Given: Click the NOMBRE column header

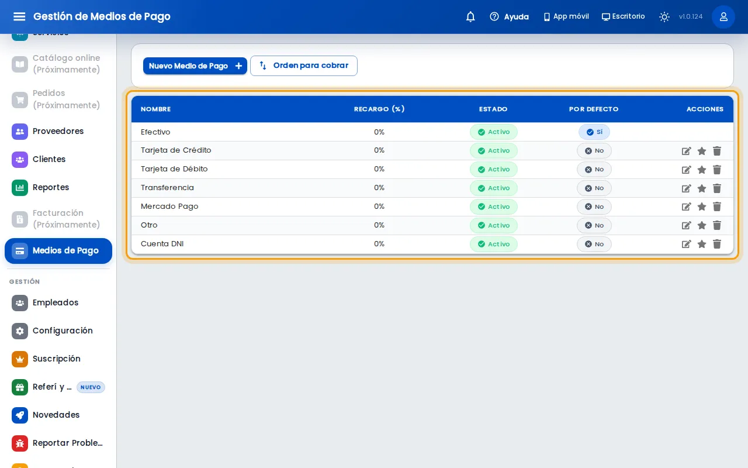Looking at the screenshot, I should 156,109.
